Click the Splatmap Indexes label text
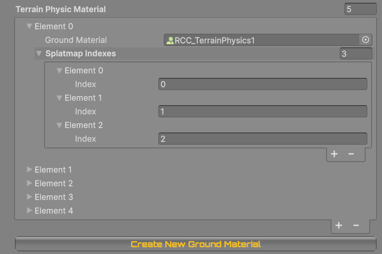Screen dimensions: 382x254 tap(80, 54)
